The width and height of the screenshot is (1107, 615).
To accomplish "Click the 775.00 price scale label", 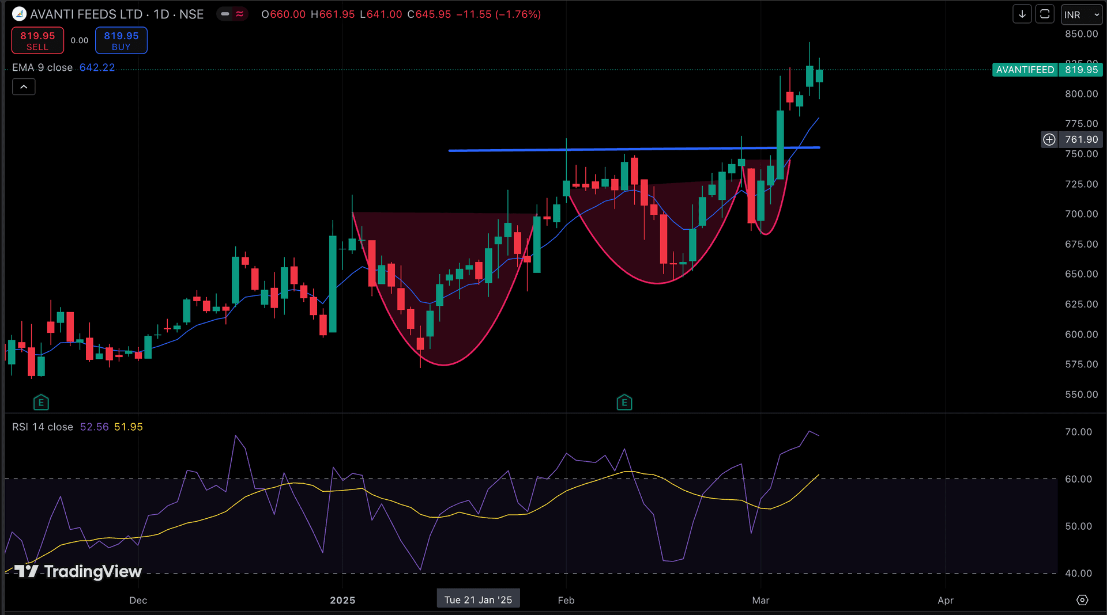I will tap(1082, 124).
